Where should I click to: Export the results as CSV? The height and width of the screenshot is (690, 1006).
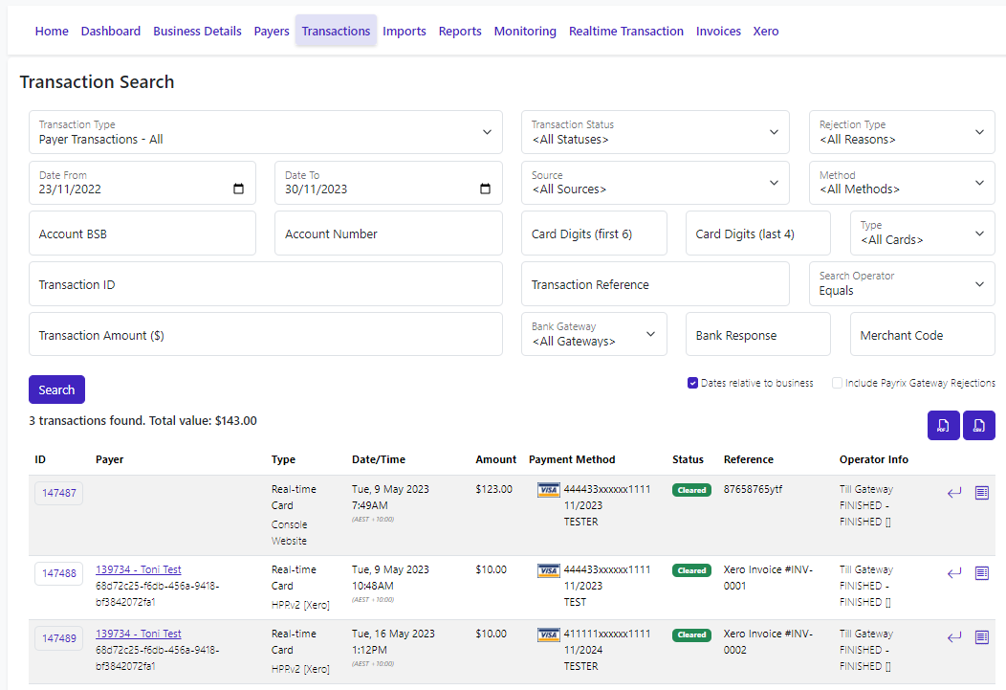pos(979,426)
